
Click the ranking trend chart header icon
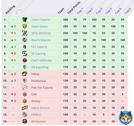point(19,11)
